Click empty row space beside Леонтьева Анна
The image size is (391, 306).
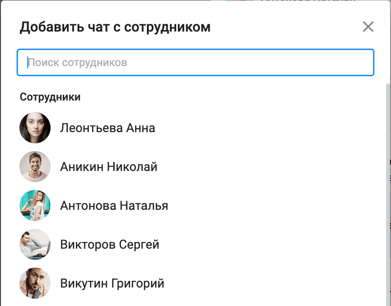click(x=267, y=128)
